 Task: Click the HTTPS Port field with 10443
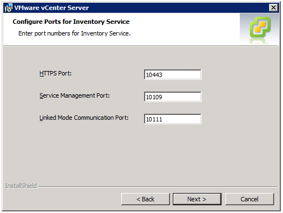172,75
